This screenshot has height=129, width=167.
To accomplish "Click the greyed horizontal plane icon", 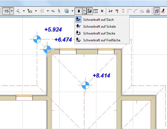I will [53, 11].
